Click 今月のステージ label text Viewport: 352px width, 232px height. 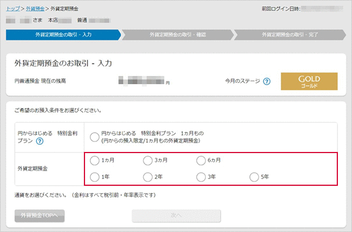(x=242, y=81)
